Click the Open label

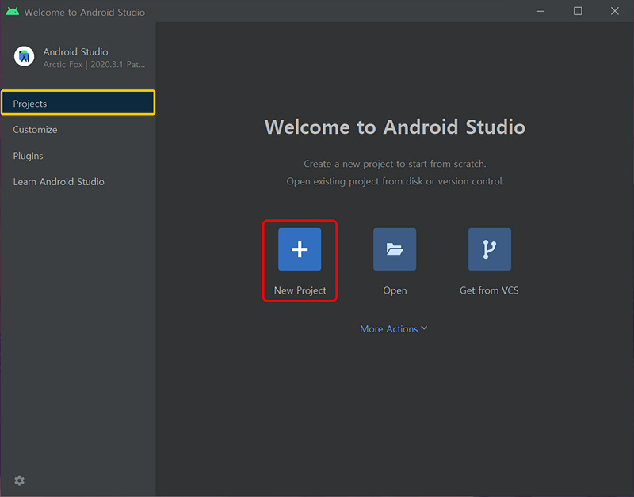(395, 290)
